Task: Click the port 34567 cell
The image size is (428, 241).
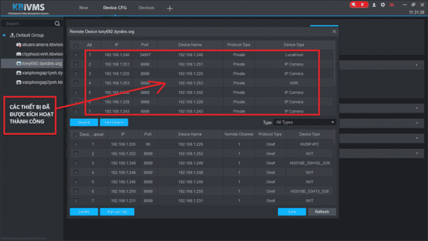Action: [145, 55]
